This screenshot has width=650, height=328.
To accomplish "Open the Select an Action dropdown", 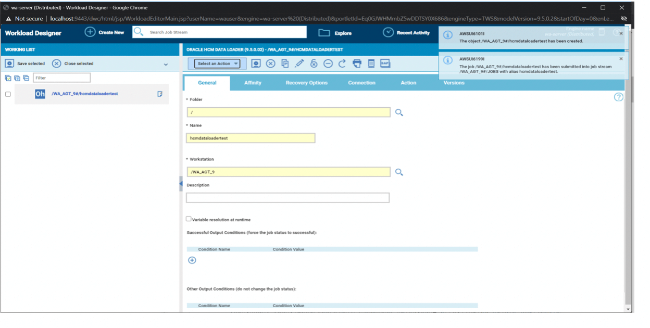I will (218, 64).
